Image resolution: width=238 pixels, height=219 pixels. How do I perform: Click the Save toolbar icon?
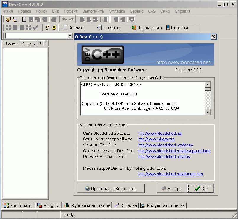(x=31, y=19)
